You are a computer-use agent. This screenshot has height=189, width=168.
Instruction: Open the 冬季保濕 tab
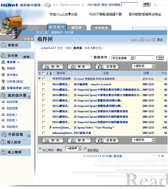101,27
